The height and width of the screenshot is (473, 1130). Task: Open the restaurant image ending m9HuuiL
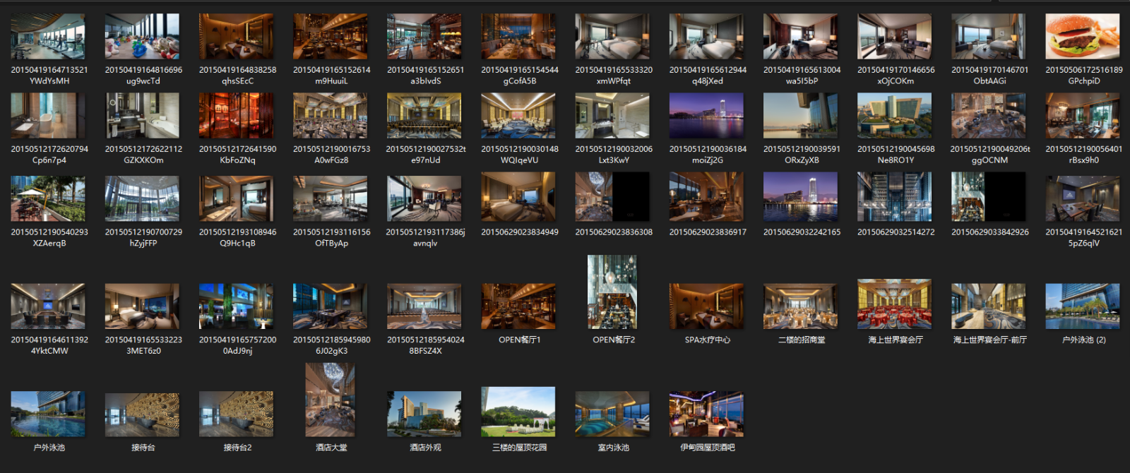(x=330, y=37)
